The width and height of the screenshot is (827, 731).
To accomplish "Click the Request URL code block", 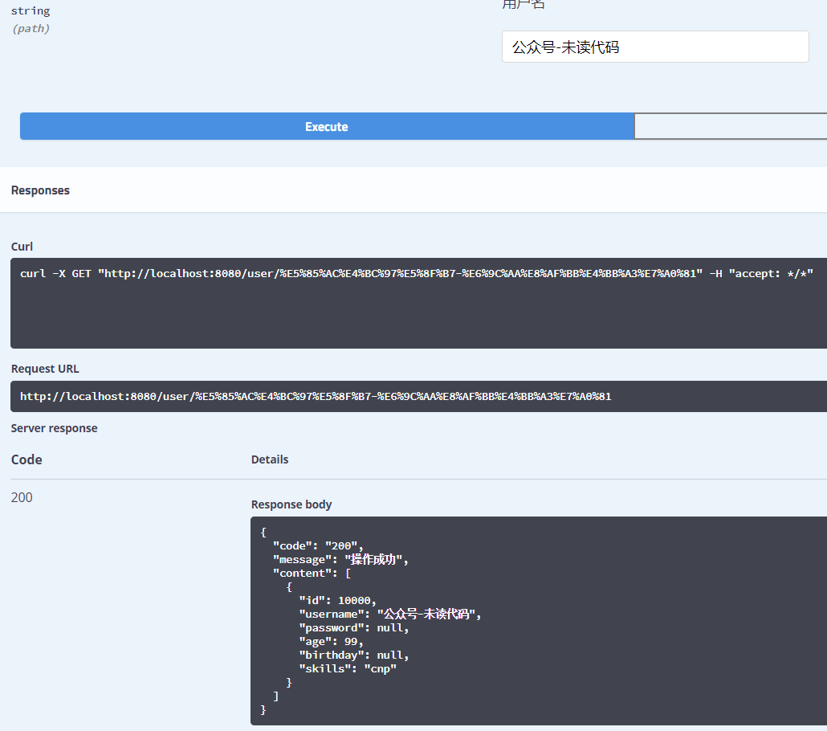I will (x=418, y=396).
